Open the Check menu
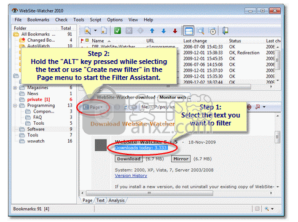Image resolution: width=298 pixels, height=222 pixels. point(61,20)
